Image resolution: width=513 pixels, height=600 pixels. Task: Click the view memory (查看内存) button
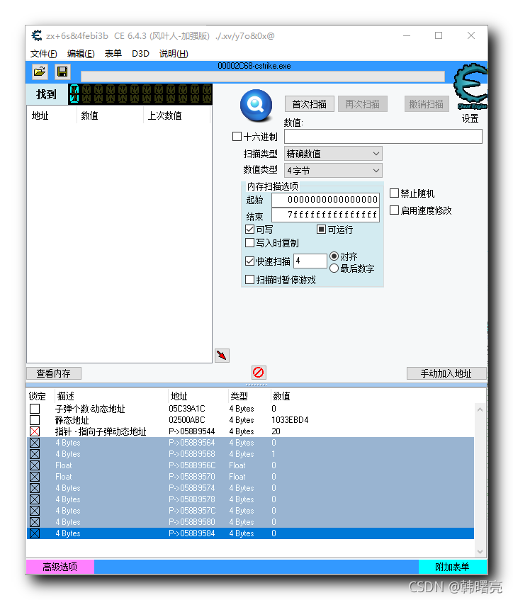coord(54,373)
